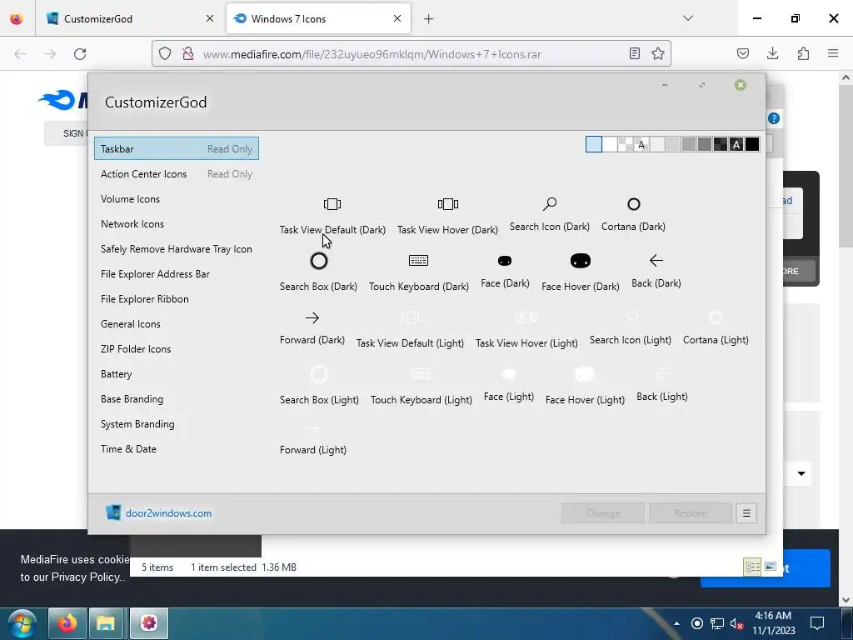Select Search Icon (Dark) magnifier
Screen dimensions: 853x640
[x=550, y=204]
